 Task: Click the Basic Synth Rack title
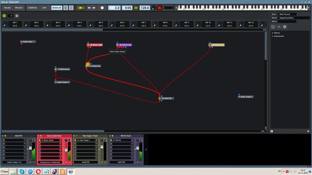pos(54,136)
